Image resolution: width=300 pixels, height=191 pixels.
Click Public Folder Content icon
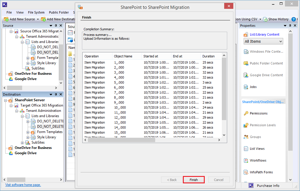[246, 63]
